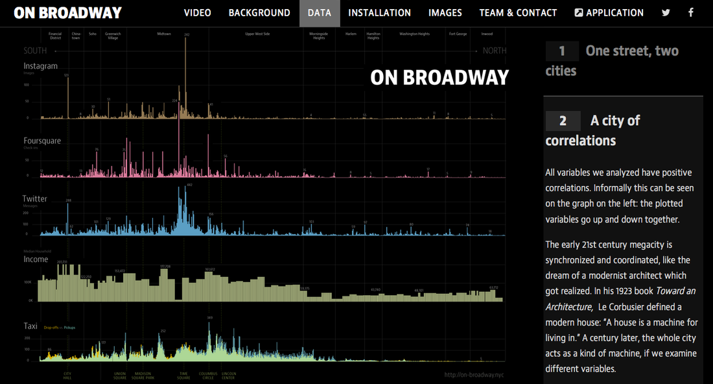Click the Drop-offs vs. Pickups legend

click(60, 328)
